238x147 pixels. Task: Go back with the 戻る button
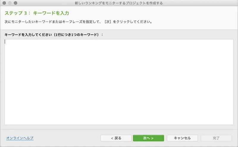point(116,138)
